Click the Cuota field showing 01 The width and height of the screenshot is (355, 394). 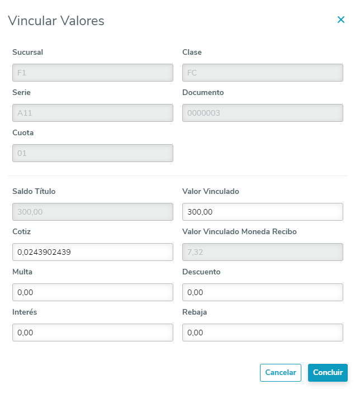click(x=92, y=153)
